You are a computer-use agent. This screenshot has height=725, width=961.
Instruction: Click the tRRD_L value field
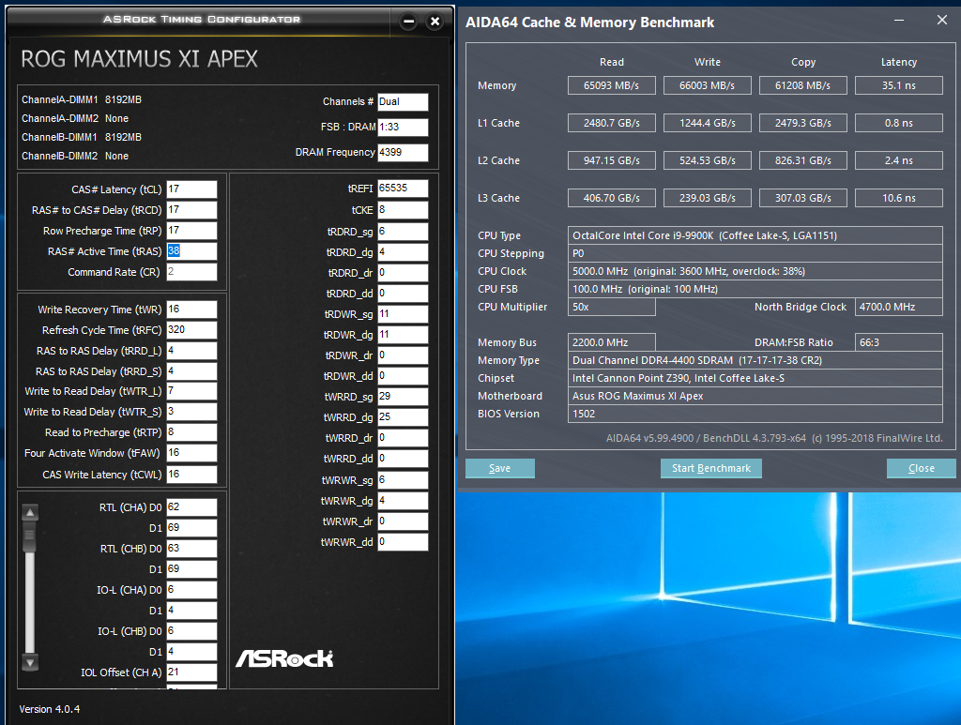click(x=191, y=351)
